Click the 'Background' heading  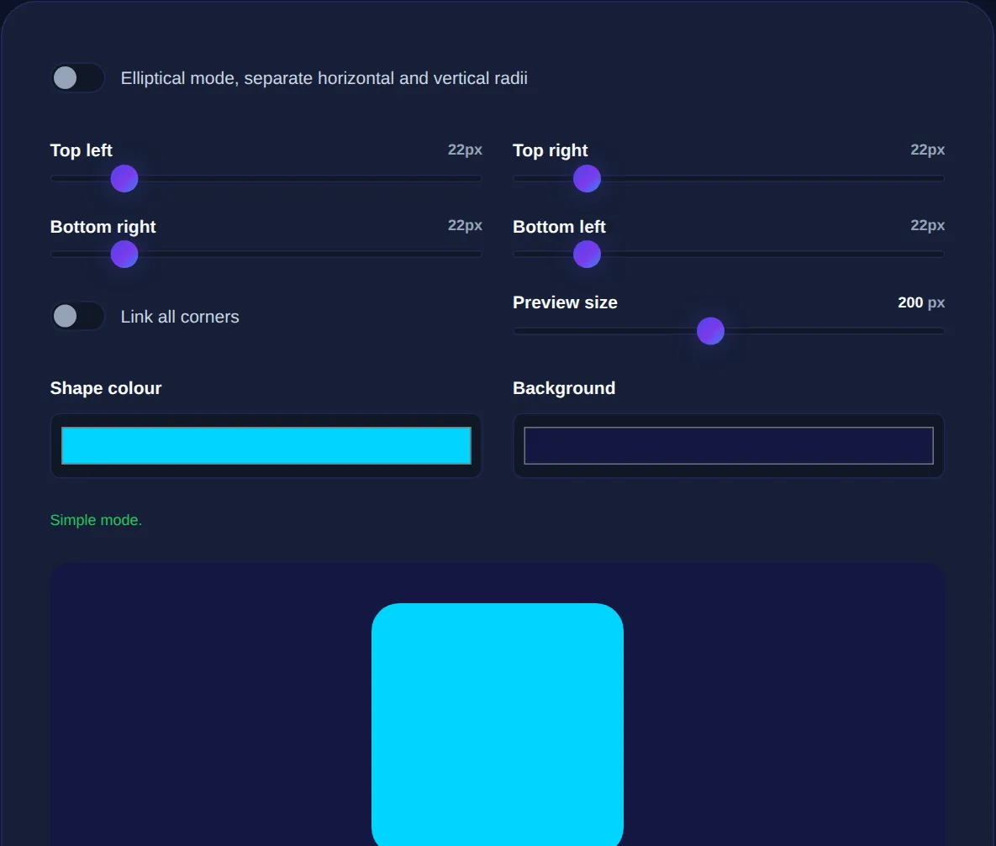tap(564, 388)
